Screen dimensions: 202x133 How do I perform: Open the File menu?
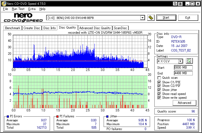click(x=5, y=9)
